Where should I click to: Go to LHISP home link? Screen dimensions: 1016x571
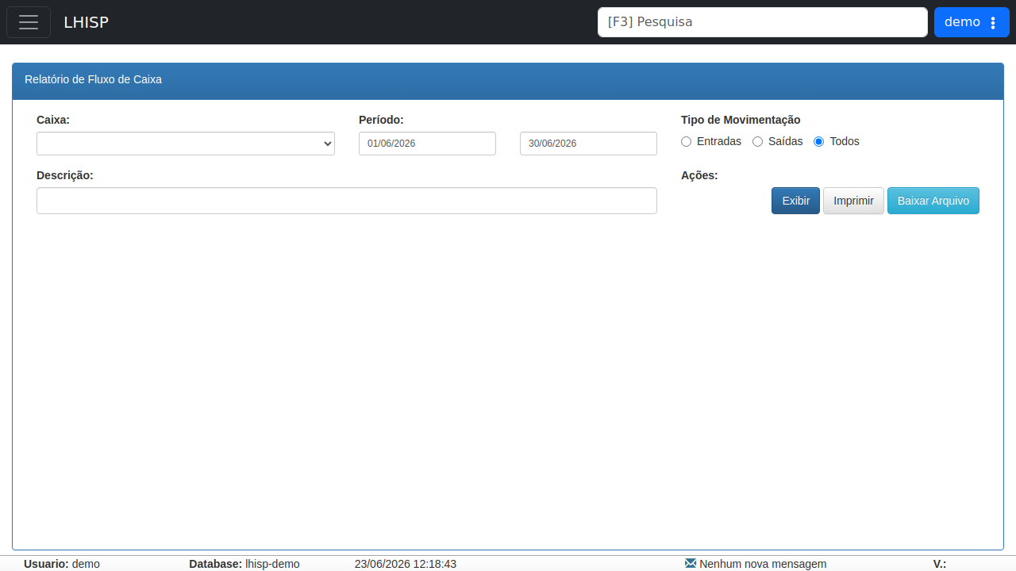point(86,22)
